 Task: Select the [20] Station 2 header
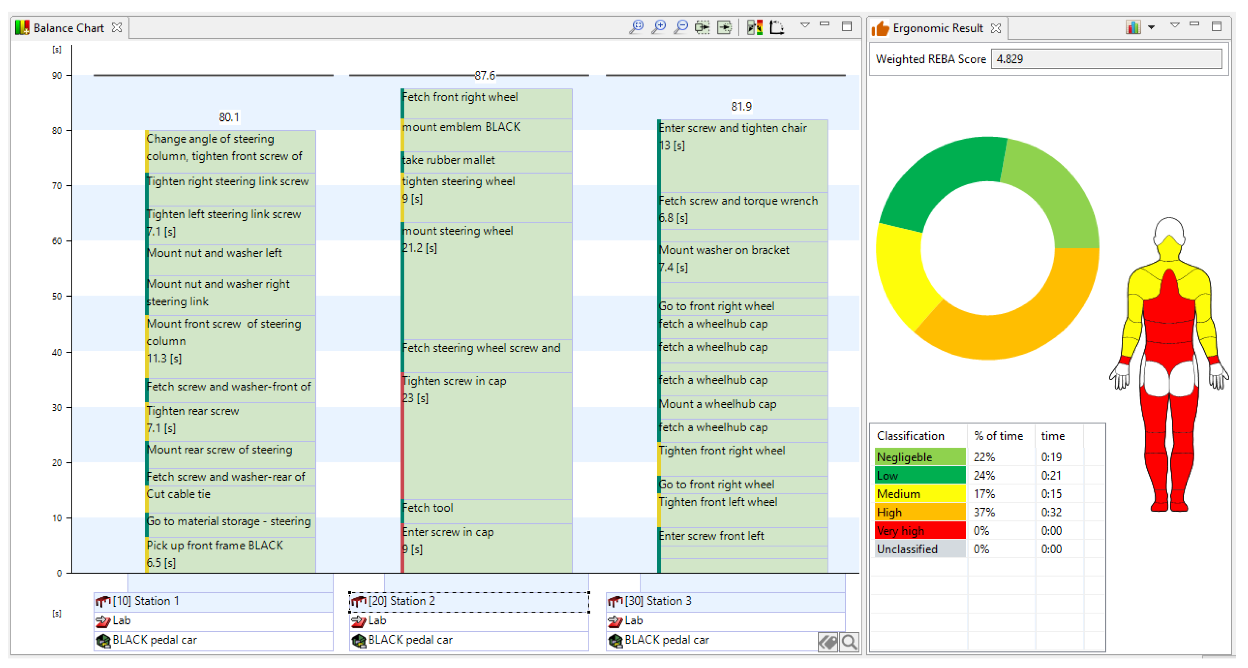[468, 601]
